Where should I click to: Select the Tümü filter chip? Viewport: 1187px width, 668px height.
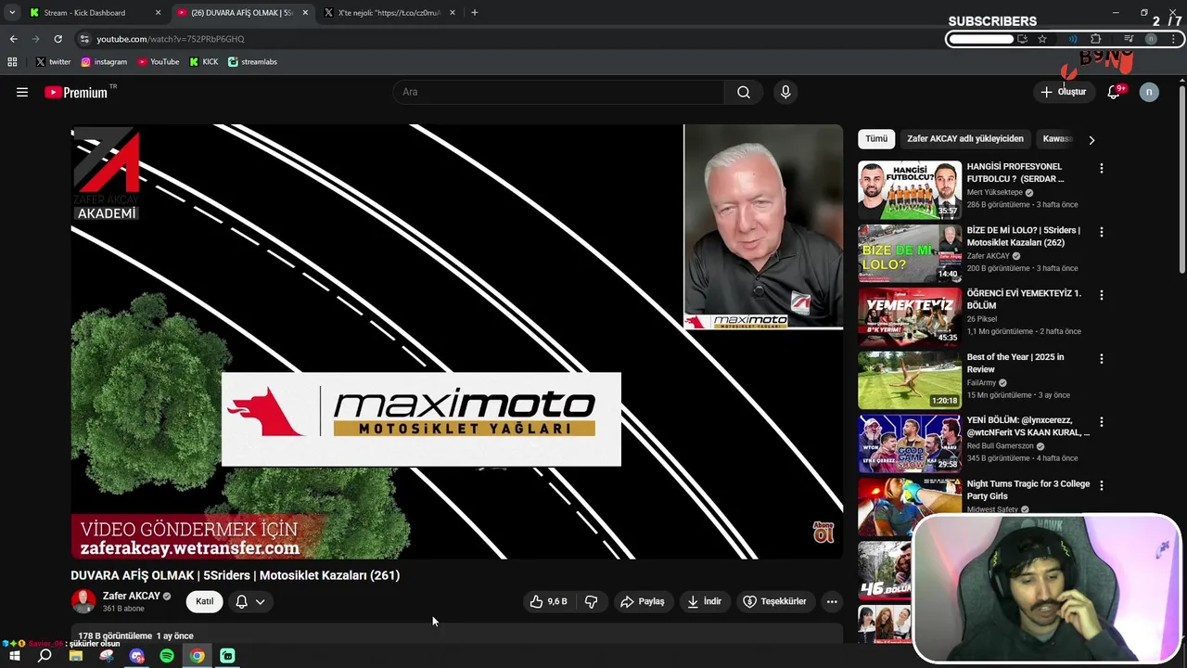point(876,139)
